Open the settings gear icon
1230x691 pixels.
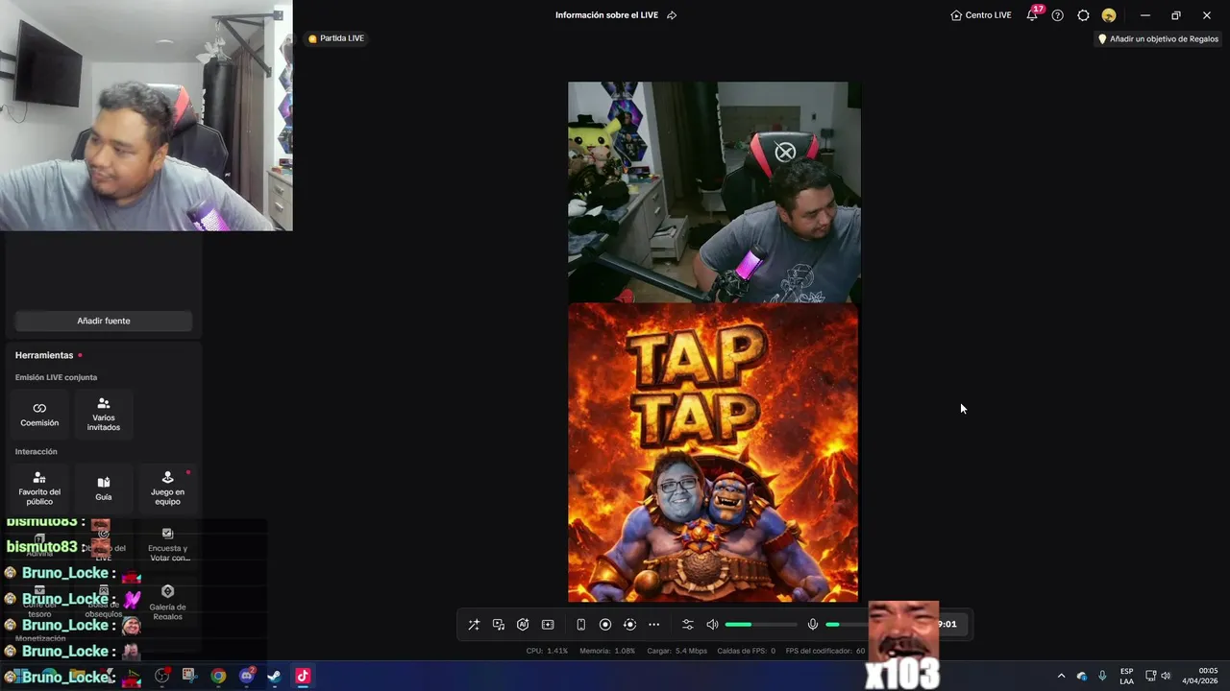pyautogui.click(x=1083, y=15)
